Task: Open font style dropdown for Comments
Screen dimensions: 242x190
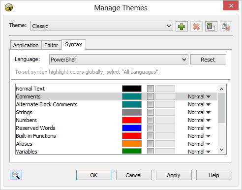Action: click(x=199, y=96)
